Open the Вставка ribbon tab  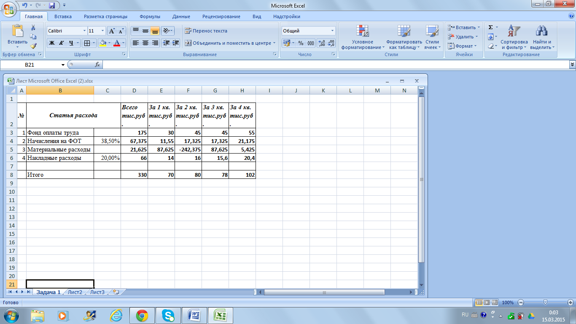coord(63,16)
